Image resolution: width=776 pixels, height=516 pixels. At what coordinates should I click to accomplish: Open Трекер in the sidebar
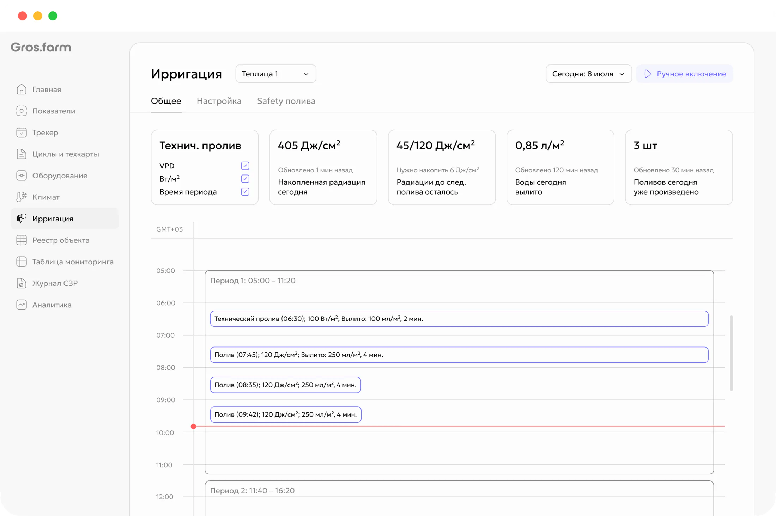coord(65,133)
